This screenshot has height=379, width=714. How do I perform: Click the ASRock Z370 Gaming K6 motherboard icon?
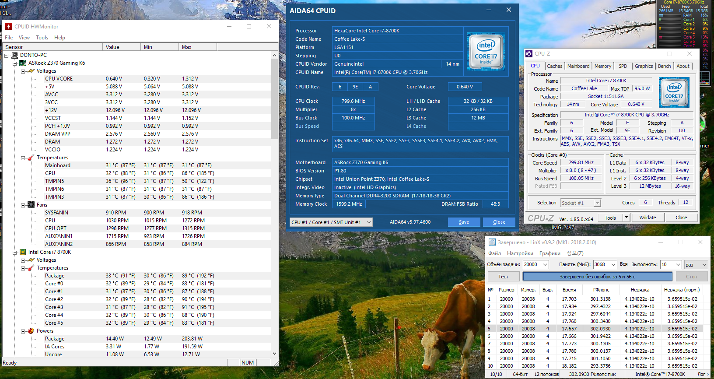pyautogui.click(x=23, y=63)
